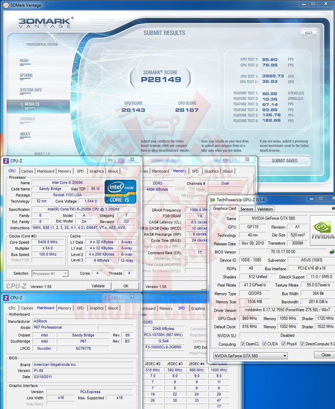335x409 pixels.
Task: Click the 3DMark Vantage title bar icon
Action: pos(6,5)
